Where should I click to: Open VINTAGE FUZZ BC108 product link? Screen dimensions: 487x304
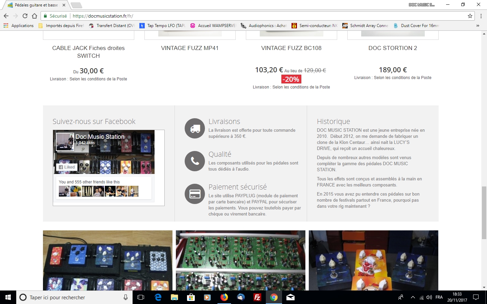pos(291,48)
